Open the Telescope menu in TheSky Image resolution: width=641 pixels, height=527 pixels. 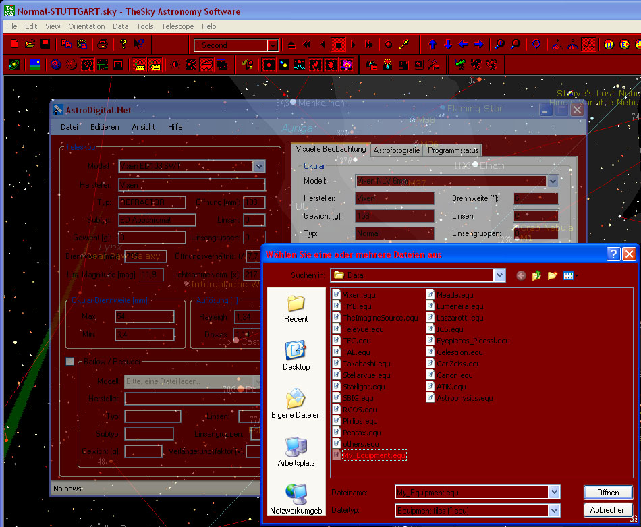(178, 26)
